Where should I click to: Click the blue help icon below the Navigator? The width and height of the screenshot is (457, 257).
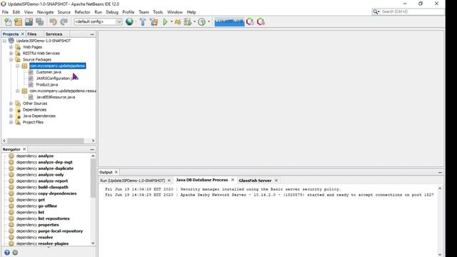coord(7,253)
